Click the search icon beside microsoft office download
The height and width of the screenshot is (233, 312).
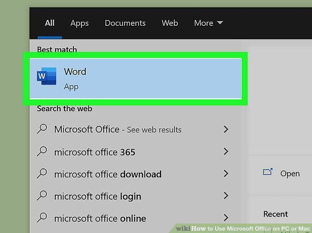[42, 173]
